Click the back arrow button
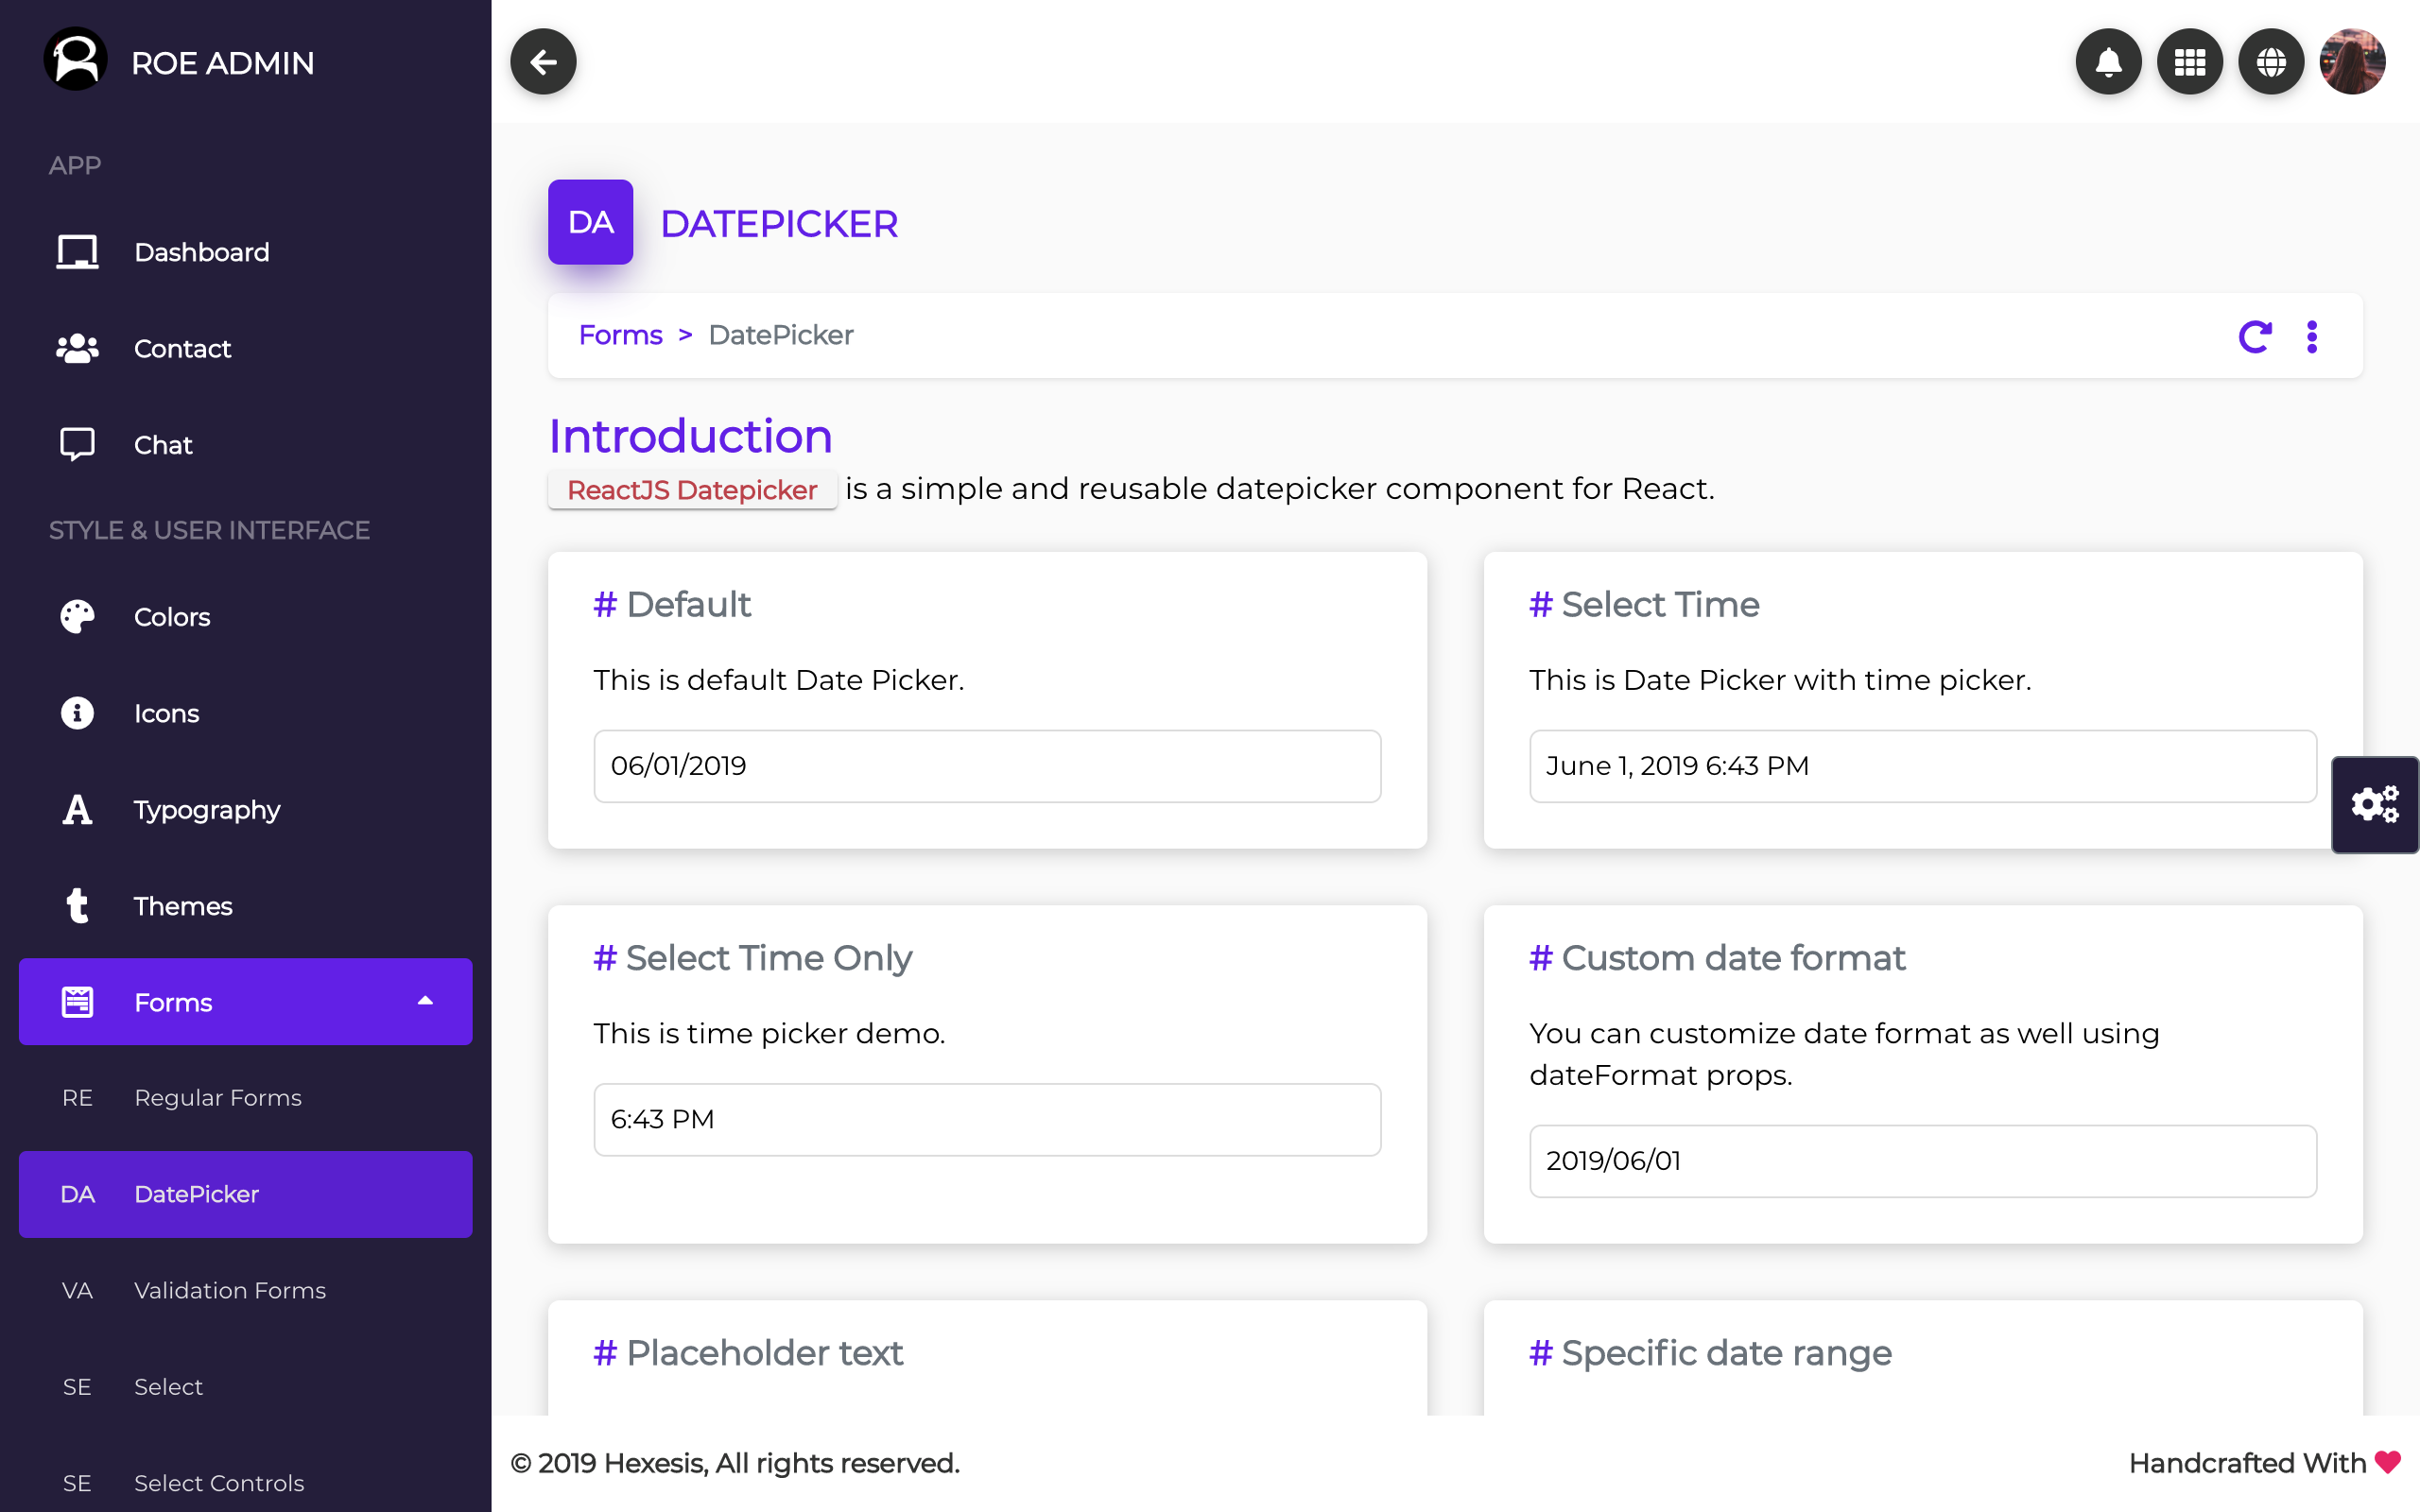 pos(543,62)
